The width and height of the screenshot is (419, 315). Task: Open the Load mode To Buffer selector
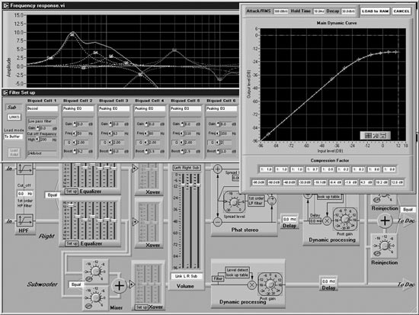(x=13, y=137)
